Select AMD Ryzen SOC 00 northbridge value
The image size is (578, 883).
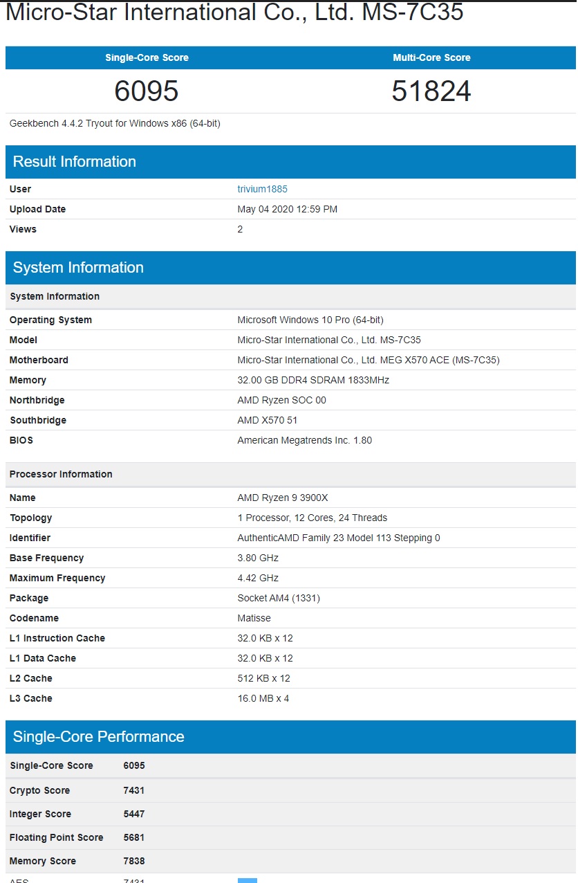pos(281,400)
